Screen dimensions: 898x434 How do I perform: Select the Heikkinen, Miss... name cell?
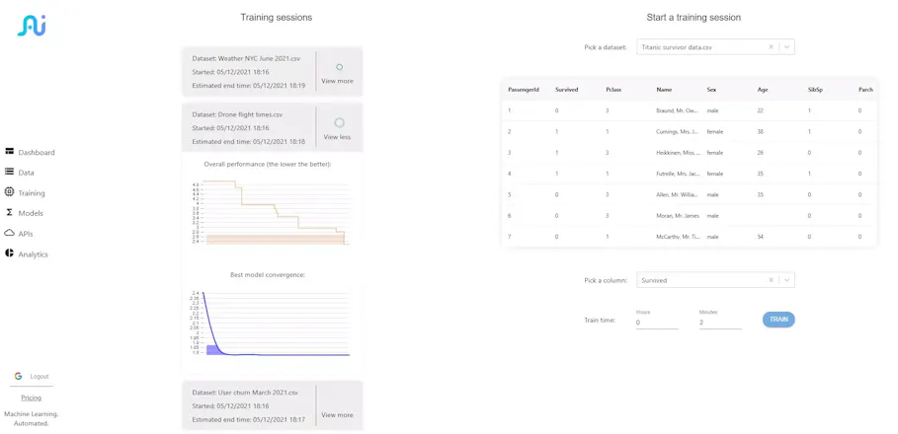[677, 153]
